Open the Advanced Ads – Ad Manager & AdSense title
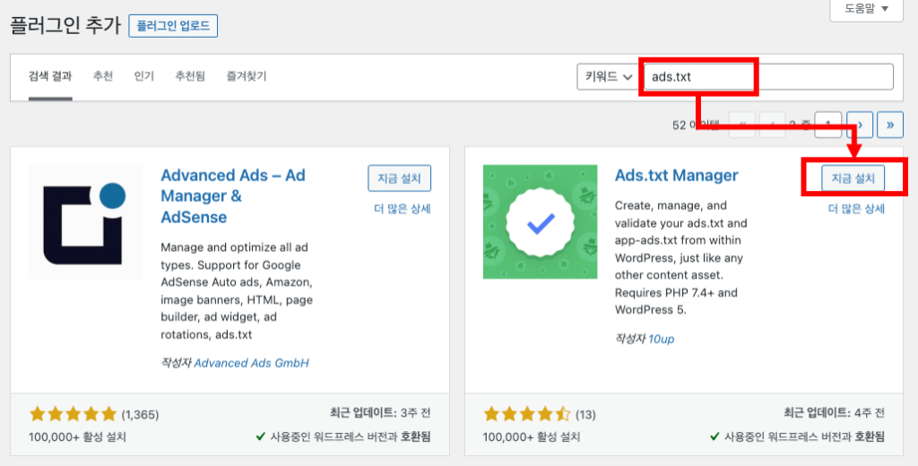Image resolution: width=918 pixels, height=466 pixels. (x=233, y=196)
